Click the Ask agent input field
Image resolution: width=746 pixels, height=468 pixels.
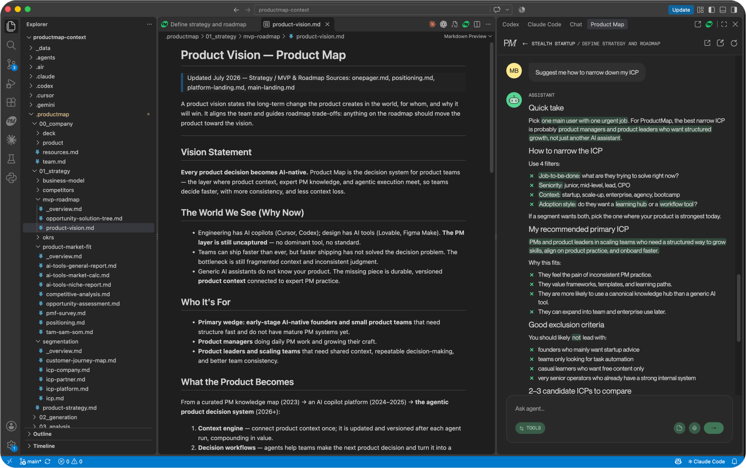point(619,409)
